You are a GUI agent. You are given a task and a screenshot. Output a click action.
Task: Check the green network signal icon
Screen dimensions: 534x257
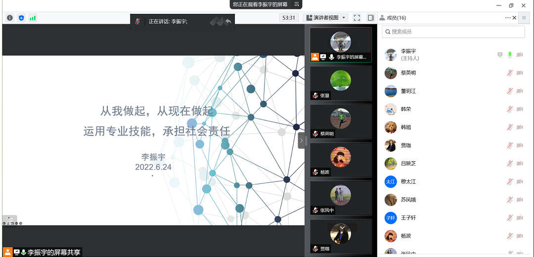coord(33,18)
